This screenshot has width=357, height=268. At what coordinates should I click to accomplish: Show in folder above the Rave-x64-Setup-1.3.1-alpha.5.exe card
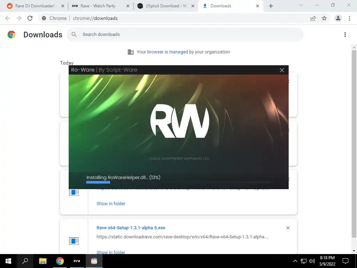[x=111, y=203]
